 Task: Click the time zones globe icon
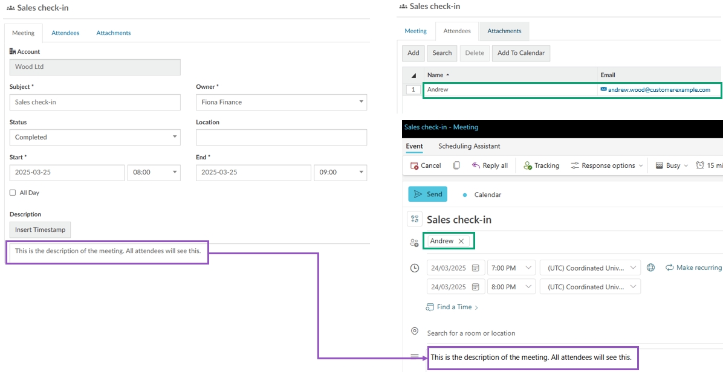click(650, 268)
